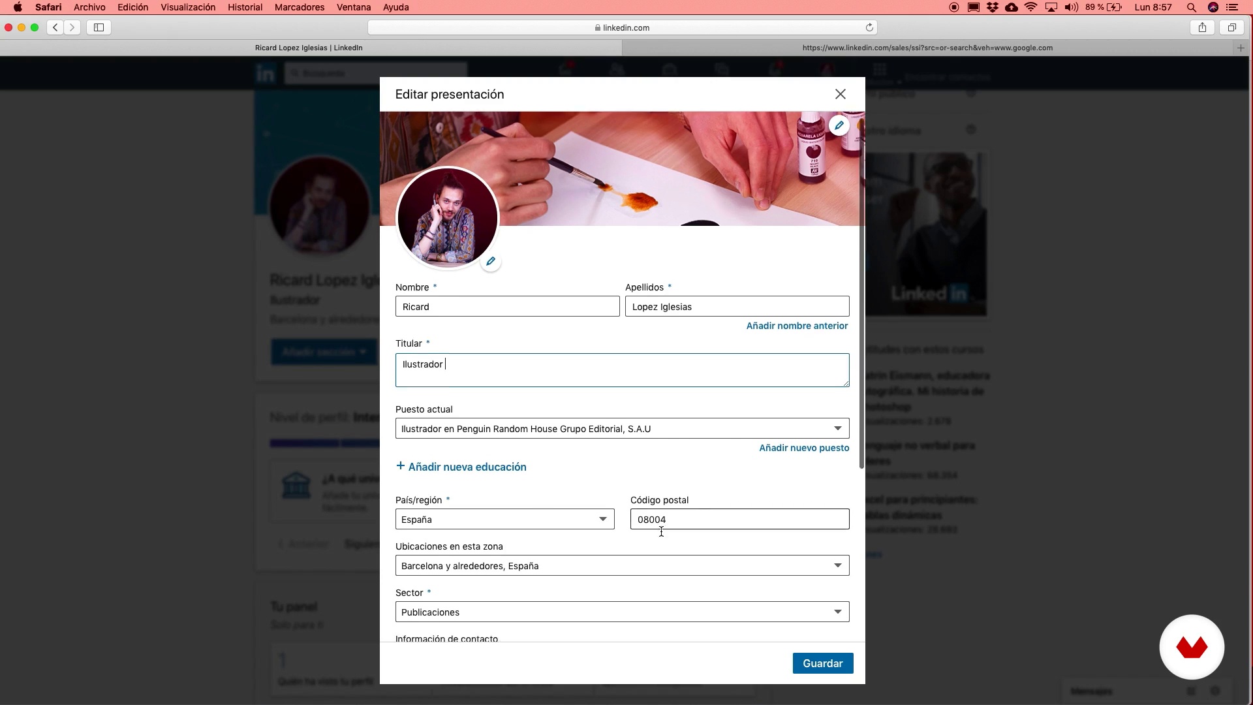Click the Añadir nombre anterior link
The width and height of the screenshot is (1253, 705).
[x=797, y=326]
